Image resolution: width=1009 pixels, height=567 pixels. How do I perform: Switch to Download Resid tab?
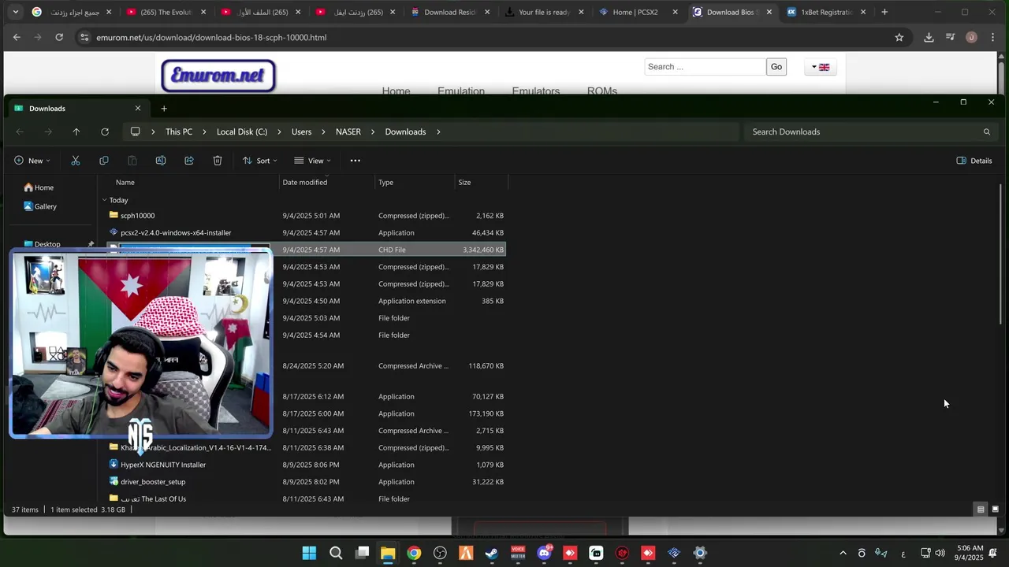pos(449,12)
